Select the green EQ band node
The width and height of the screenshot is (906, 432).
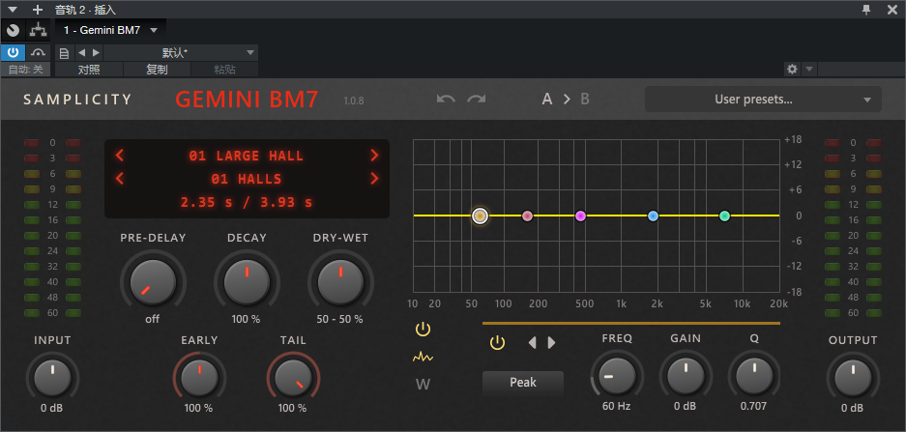point(724,216)
